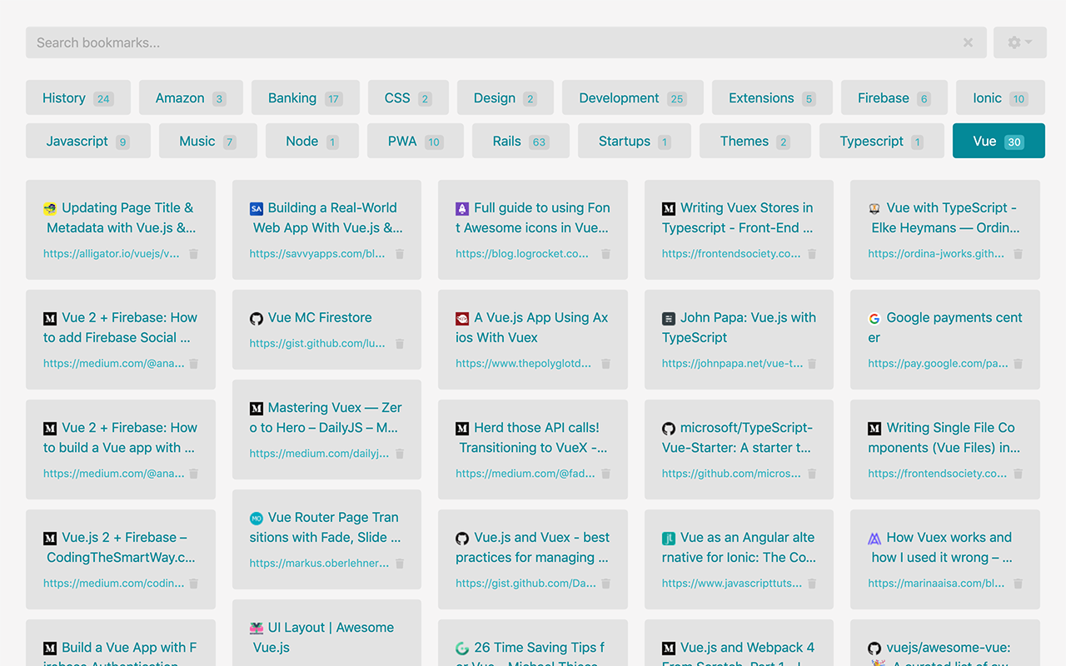Trash the 'A Vue.js App Using Axios' bookmark

[x=606, y=364]
